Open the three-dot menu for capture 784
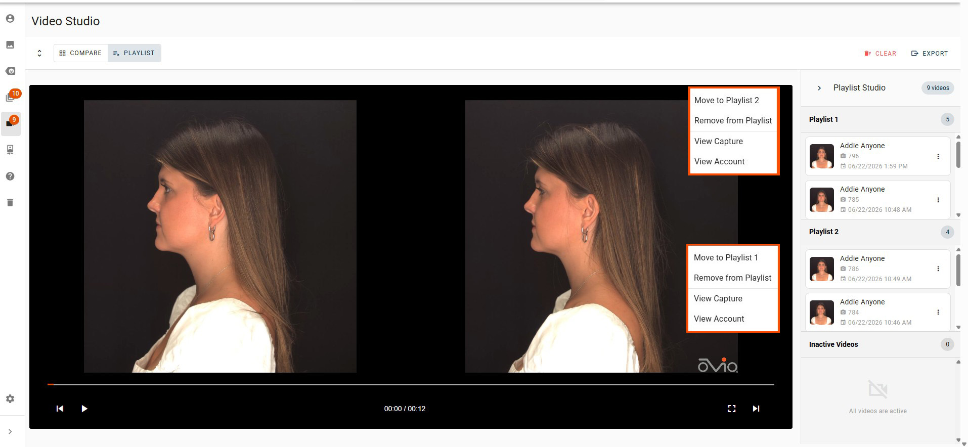Screen dimensions: 968x447 [x=938, y=312]
